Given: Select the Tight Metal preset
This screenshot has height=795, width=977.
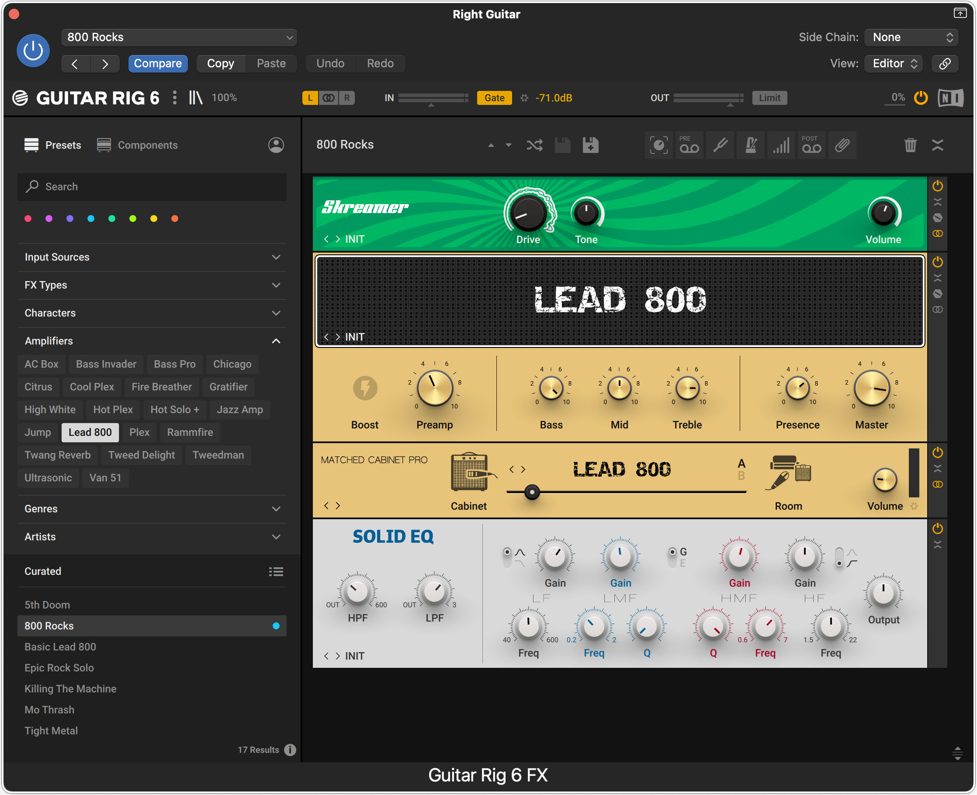Looking at the screenshot, I should (x=152, y=731).
